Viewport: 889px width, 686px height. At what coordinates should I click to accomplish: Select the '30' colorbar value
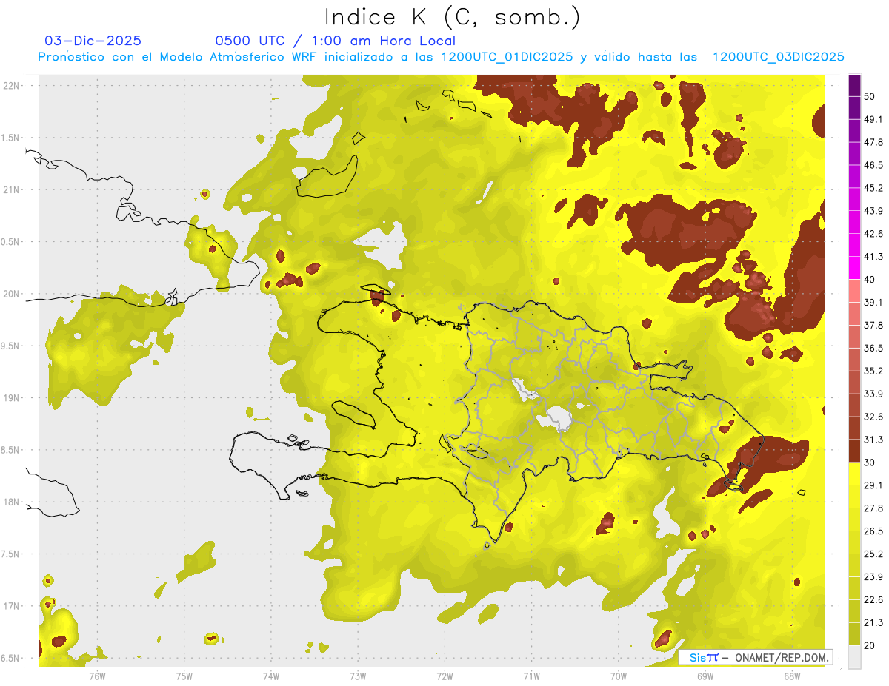tap(870, 463)
